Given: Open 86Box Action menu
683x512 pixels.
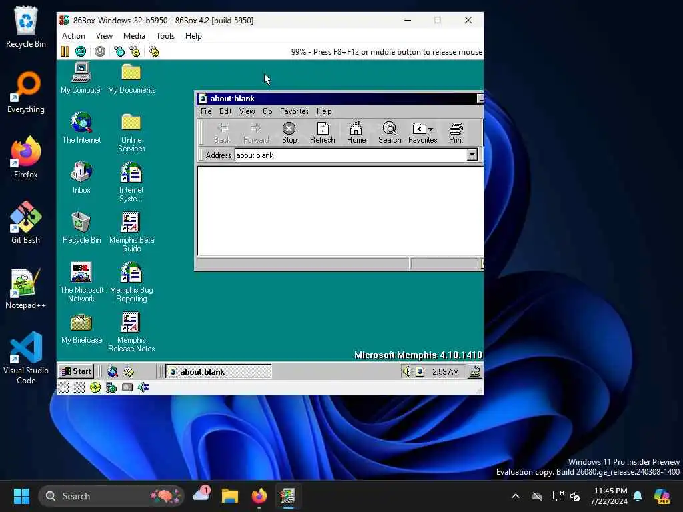Looking at the screenshot, I should coord(73,36).
